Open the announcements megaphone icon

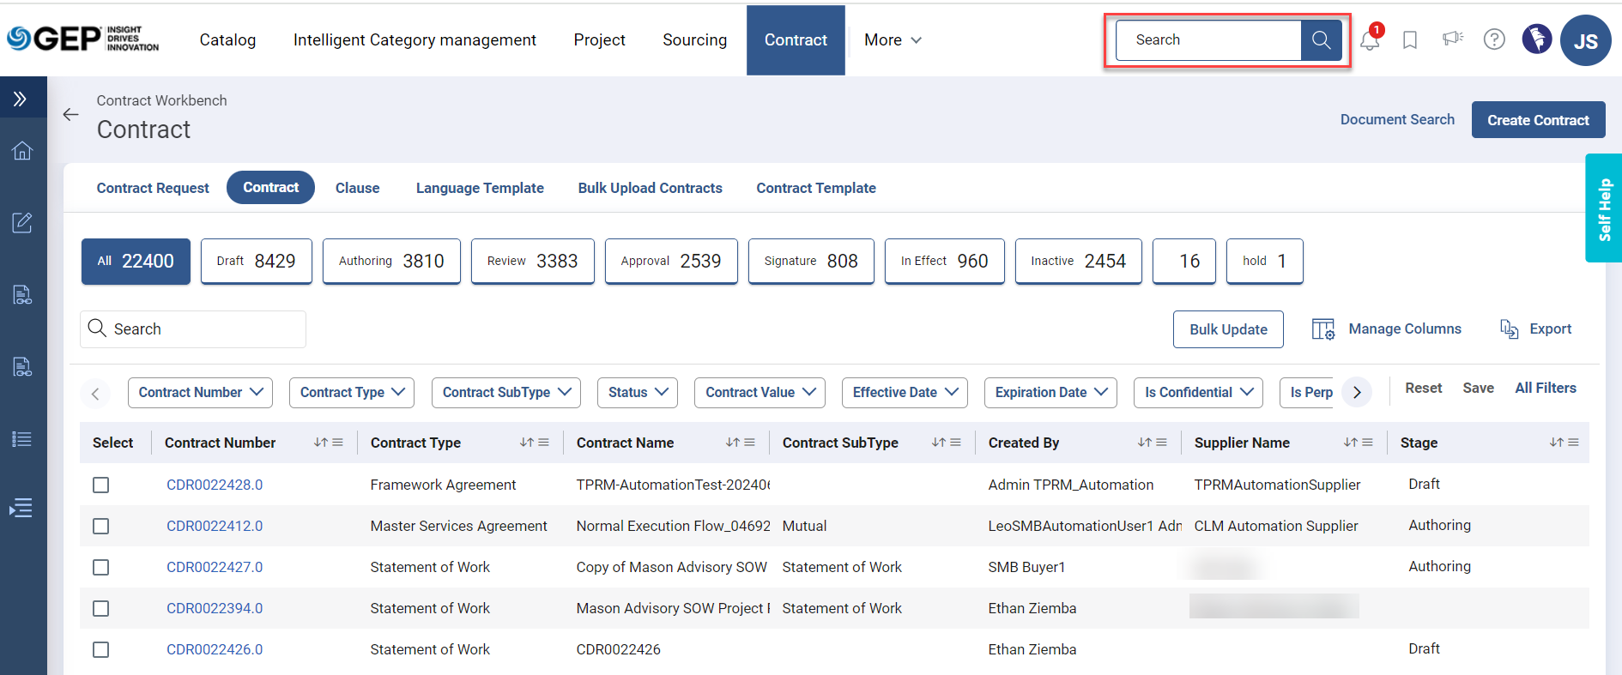(1452, 39)
